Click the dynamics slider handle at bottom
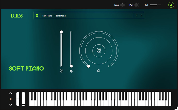 pos(71,66)
